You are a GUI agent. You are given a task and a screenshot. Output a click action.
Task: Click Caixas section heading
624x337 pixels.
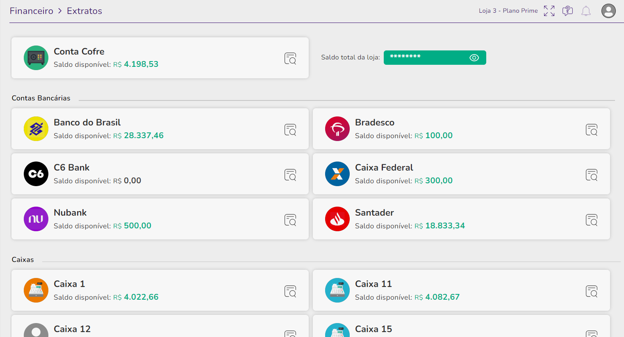pos(23,260)
